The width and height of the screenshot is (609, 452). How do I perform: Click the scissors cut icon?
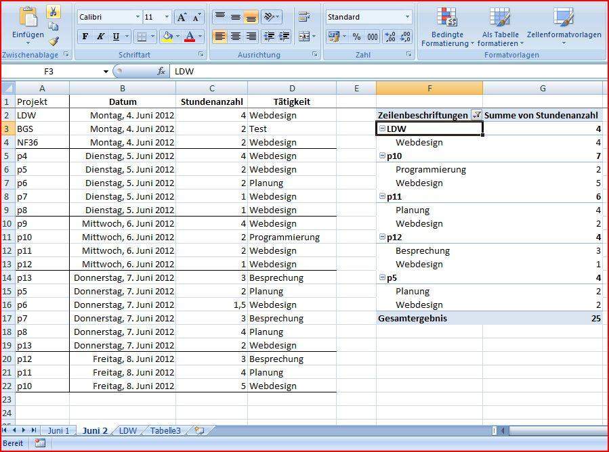(x=54, y=12)
